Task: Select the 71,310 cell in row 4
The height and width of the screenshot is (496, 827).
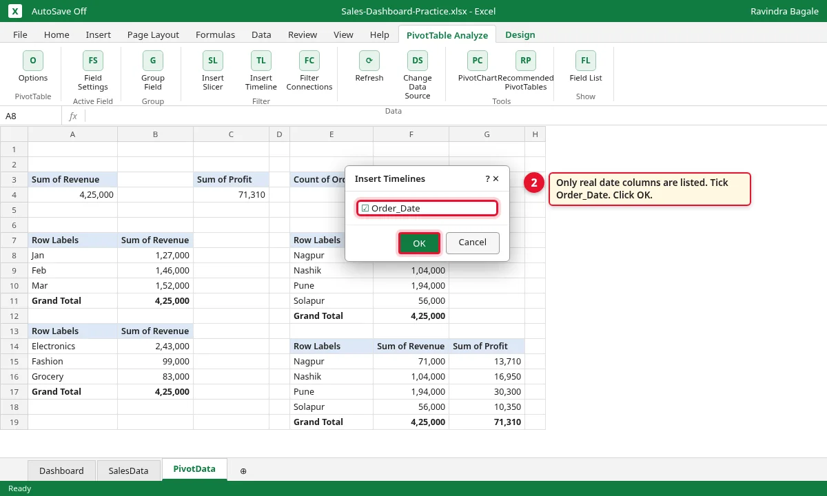Action: tap(232, 195)
